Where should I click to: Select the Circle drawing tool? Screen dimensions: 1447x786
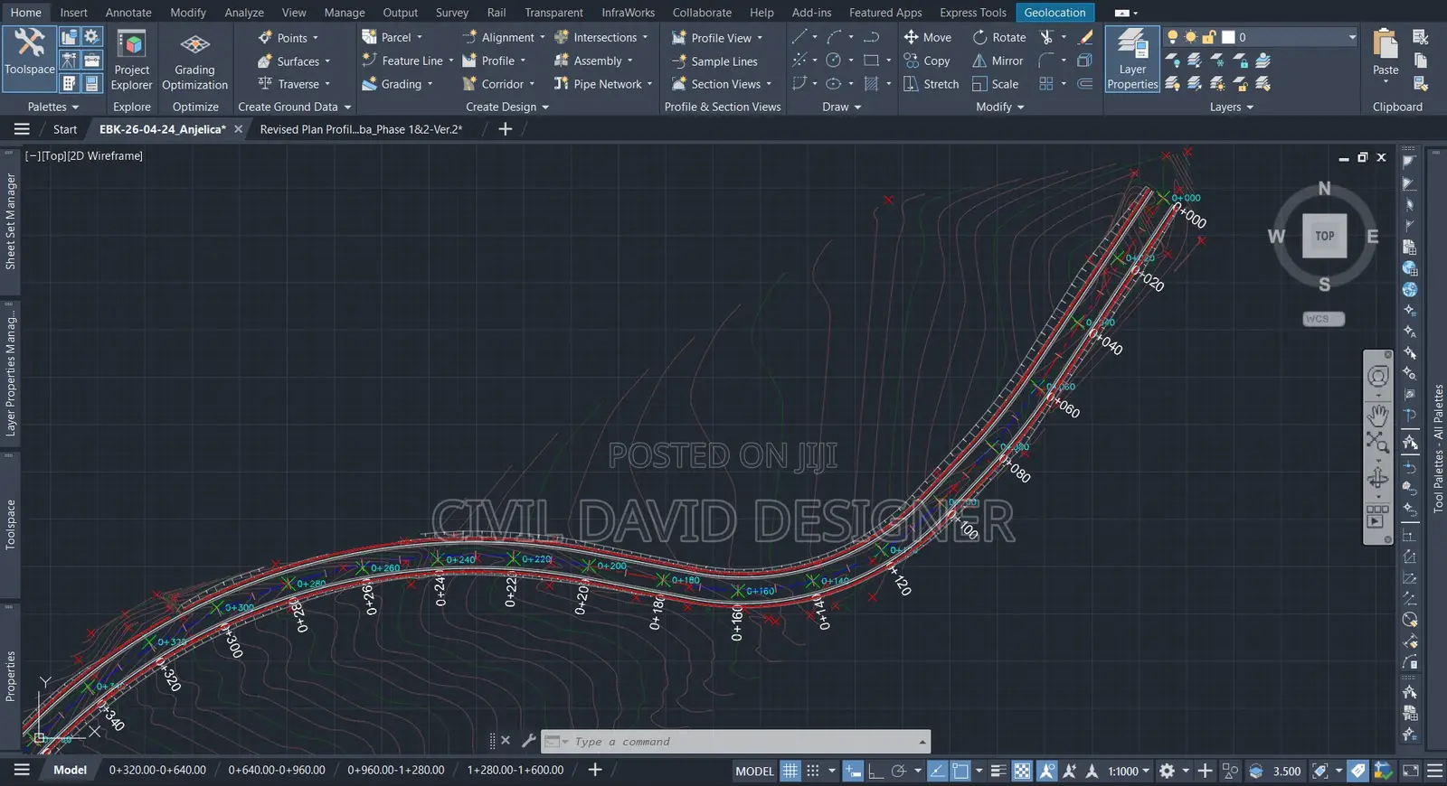[834, 61]
